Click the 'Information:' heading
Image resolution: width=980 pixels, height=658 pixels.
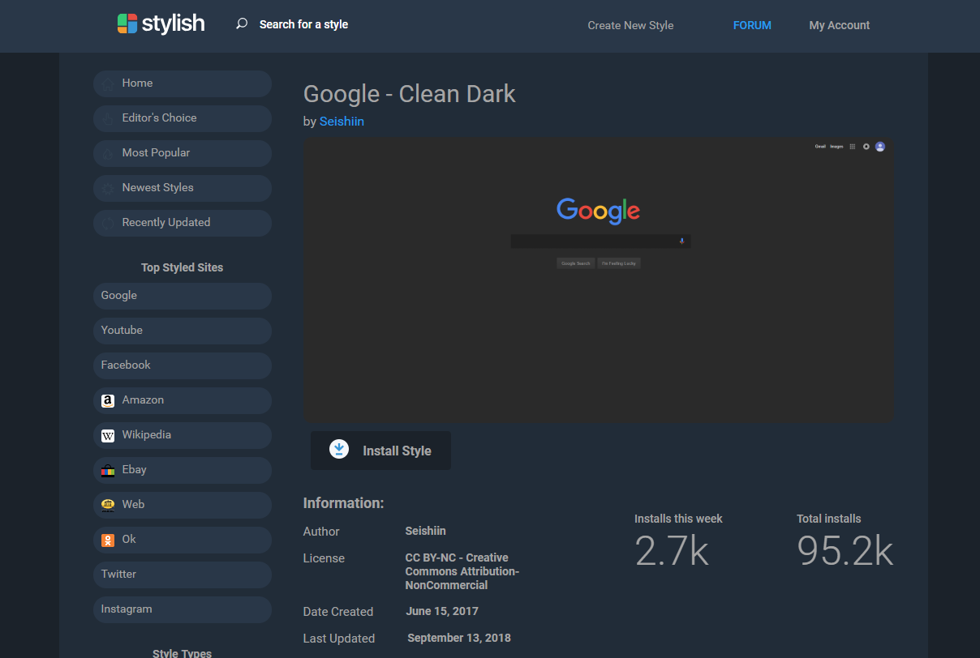[x=344, y=503]
